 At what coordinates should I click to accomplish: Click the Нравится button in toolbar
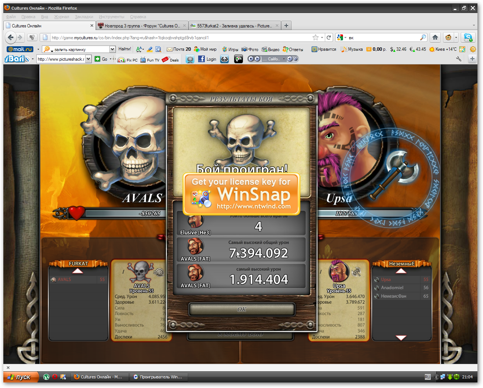[324, 49]
